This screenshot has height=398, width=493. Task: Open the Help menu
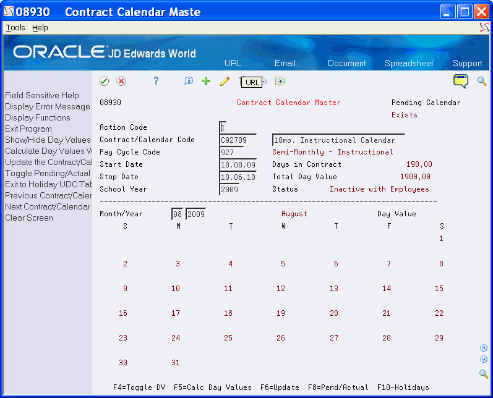(40, 28)
